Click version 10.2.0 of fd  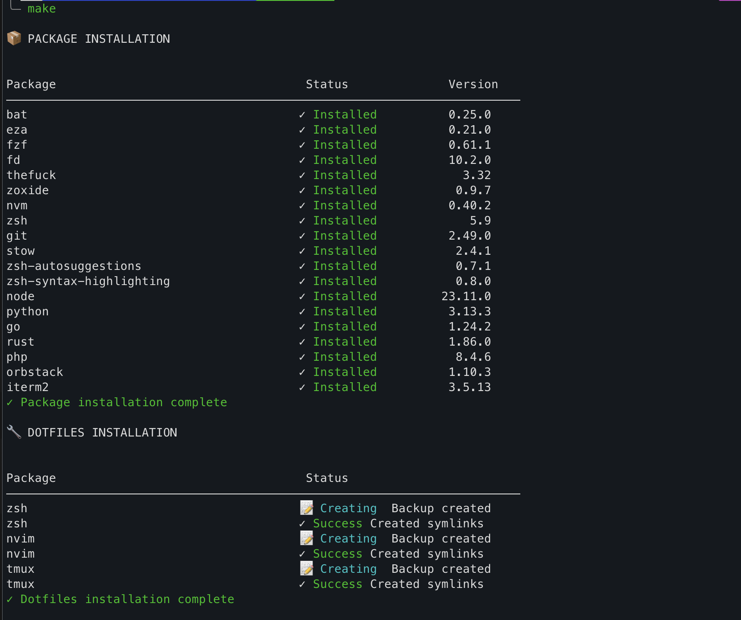(470, 160)
